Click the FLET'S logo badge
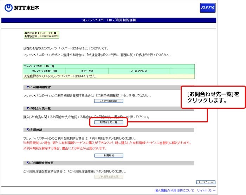 [207, 8]
